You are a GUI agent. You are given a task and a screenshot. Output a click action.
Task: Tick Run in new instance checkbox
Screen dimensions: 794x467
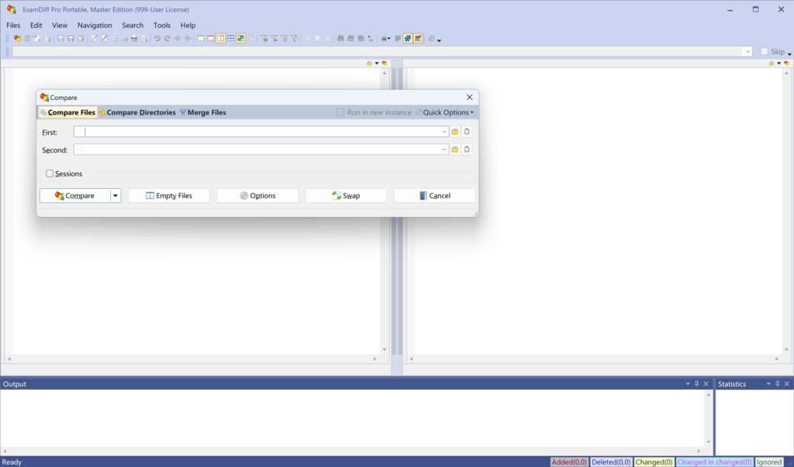point(340,112)
